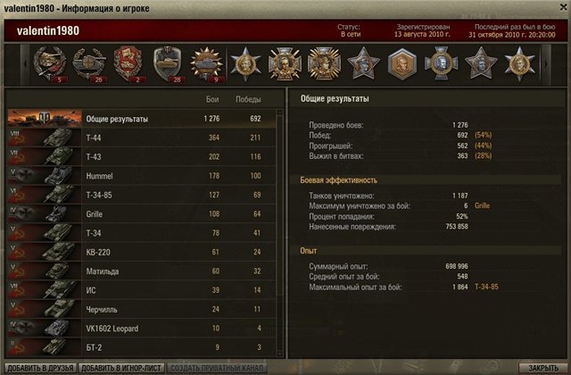Click the Добавить в друзья button
Screen dimensions: 571x375
(40, 368)
